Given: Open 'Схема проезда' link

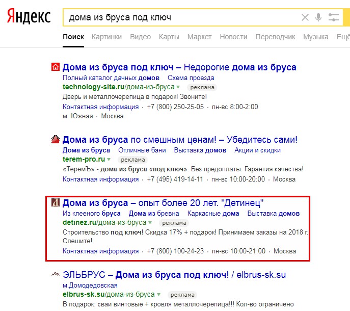Looking at the screenshot, I should pos(191,77).
